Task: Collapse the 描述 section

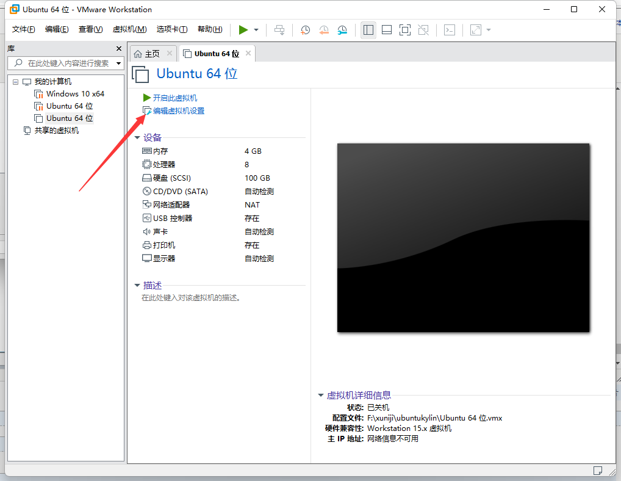Action: [137, 285]
